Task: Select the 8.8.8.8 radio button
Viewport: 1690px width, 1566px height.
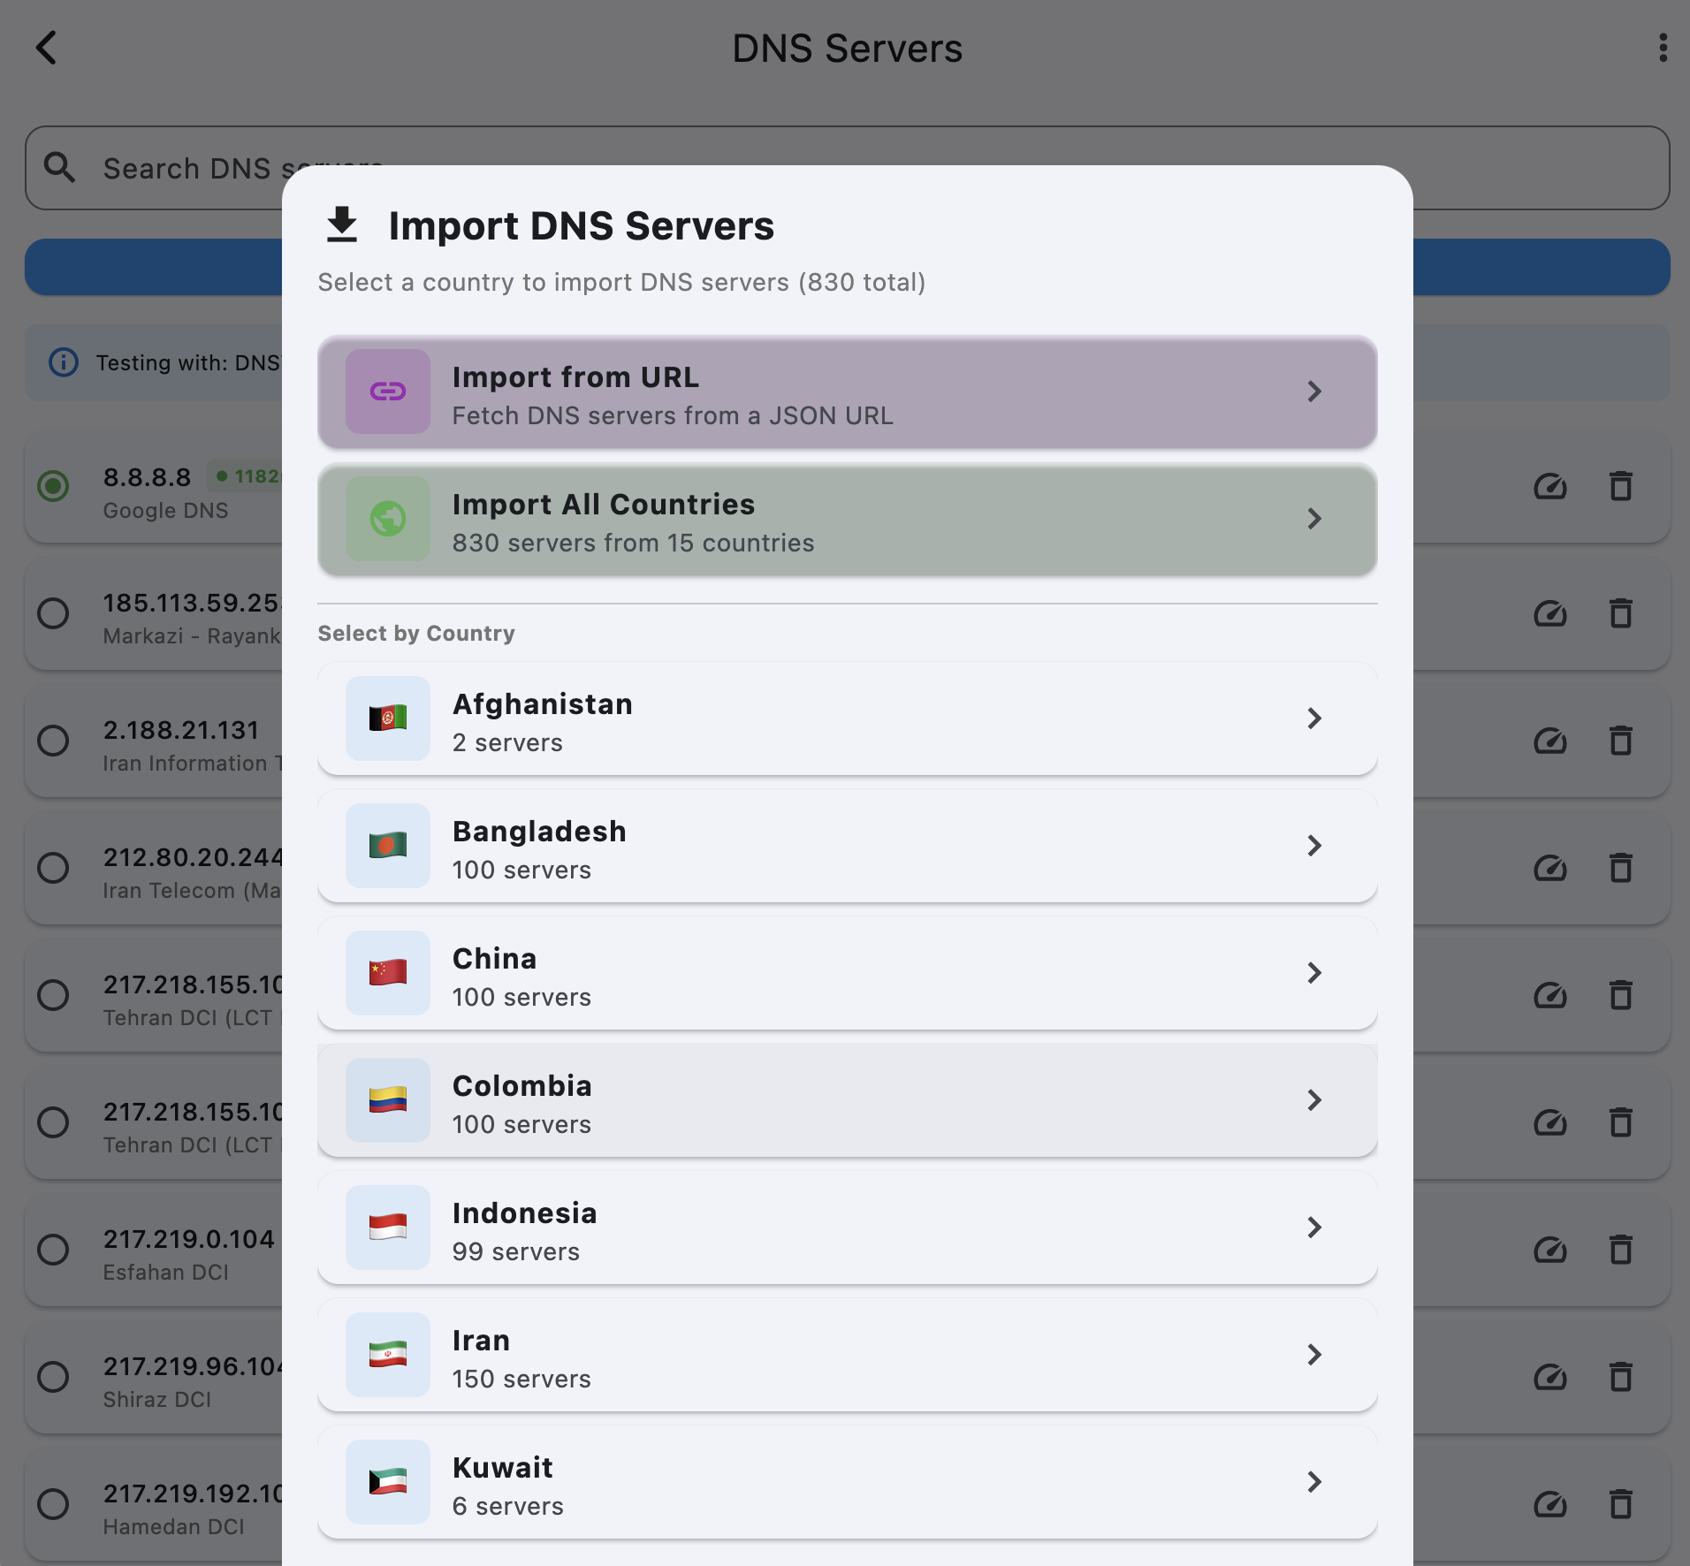Action: [x=53, y=486]
